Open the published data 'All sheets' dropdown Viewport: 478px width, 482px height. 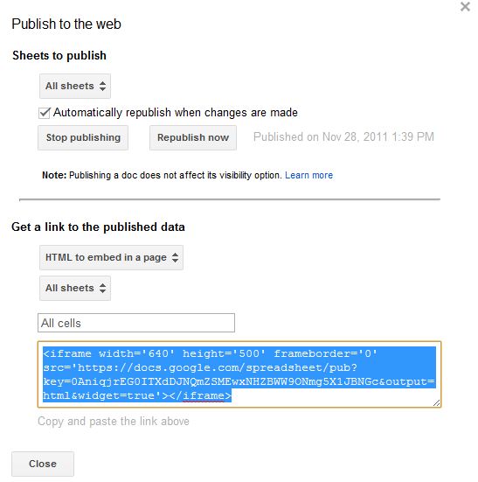pyautogui.click(x=75, y=289)
